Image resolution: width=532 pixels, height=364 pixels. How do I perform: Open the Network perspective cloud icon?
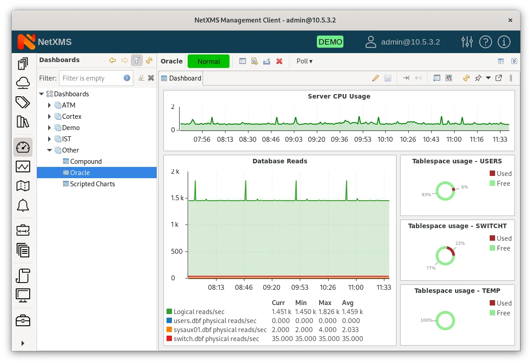[x=23, y=82]
